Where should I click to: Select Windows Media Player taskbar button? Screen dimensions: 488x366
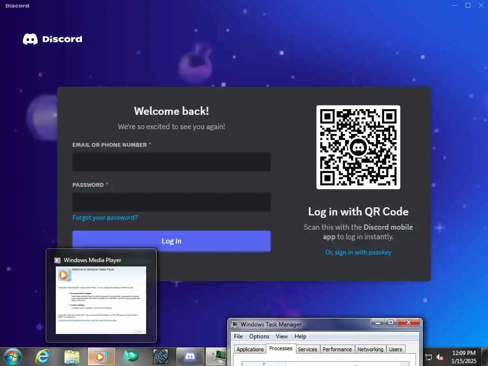[x=101, y=357]
